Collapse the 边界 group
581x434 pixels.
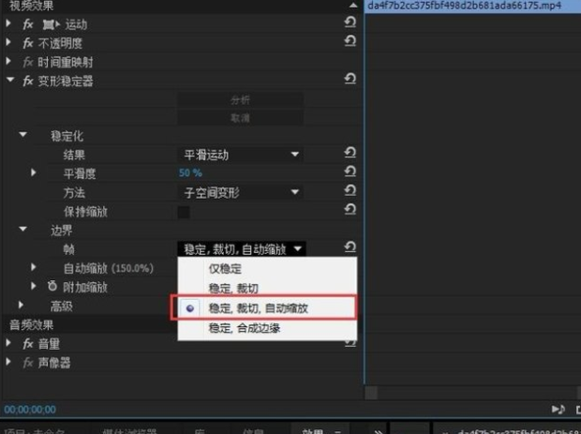pos(23,229)
